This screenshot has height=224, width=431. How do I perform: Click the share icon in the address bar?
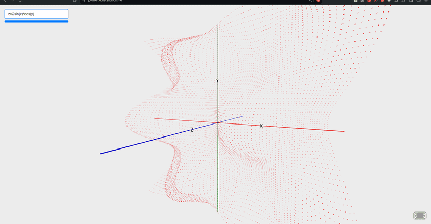(310, 1)
